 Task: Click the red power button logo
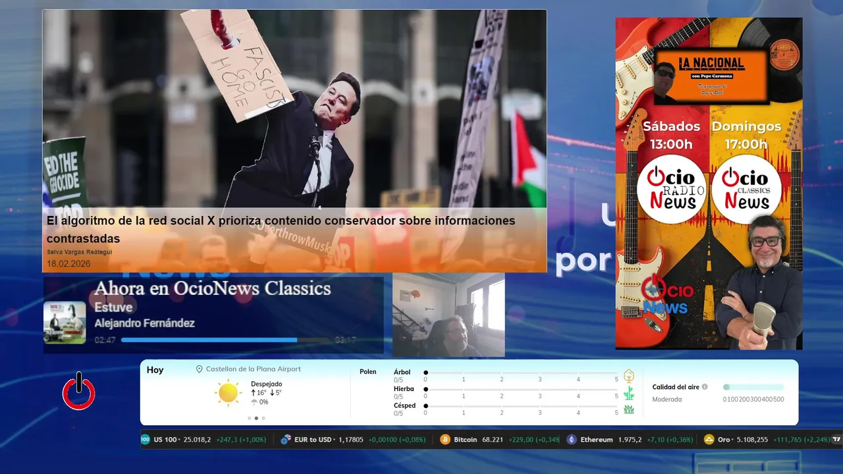point(79,391)
